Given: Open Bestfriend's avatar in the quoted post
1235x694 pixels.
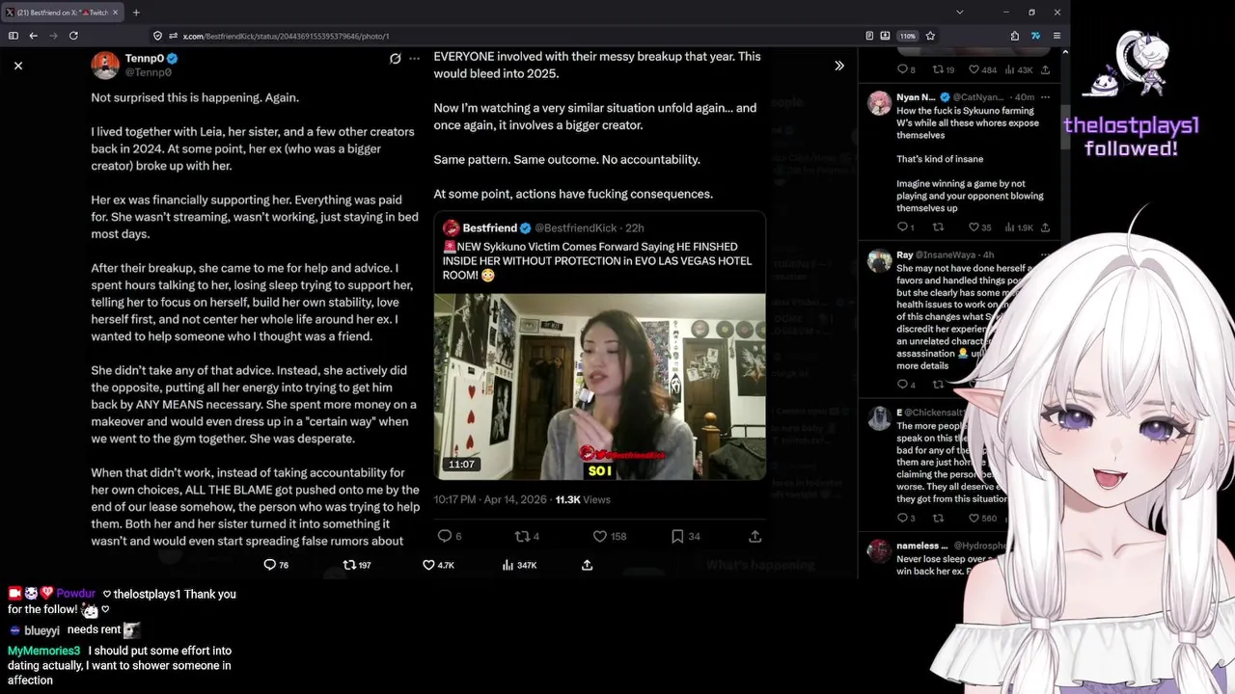Looking at the screenshot, I should [x=451, y=228].
